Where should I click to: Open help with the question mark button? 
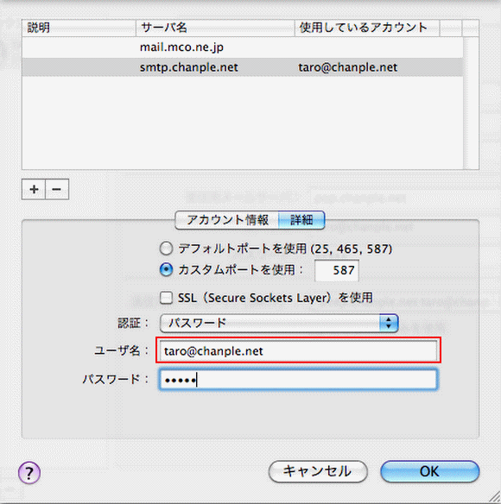coord(29,473)
